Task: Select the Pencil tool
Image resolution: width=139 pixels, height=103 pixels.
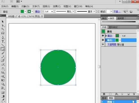Action: point(3,57)
